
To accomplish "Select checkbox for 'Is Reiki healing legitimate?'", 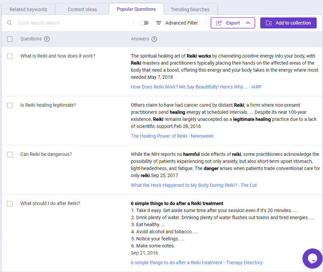I will pos(10,105).
